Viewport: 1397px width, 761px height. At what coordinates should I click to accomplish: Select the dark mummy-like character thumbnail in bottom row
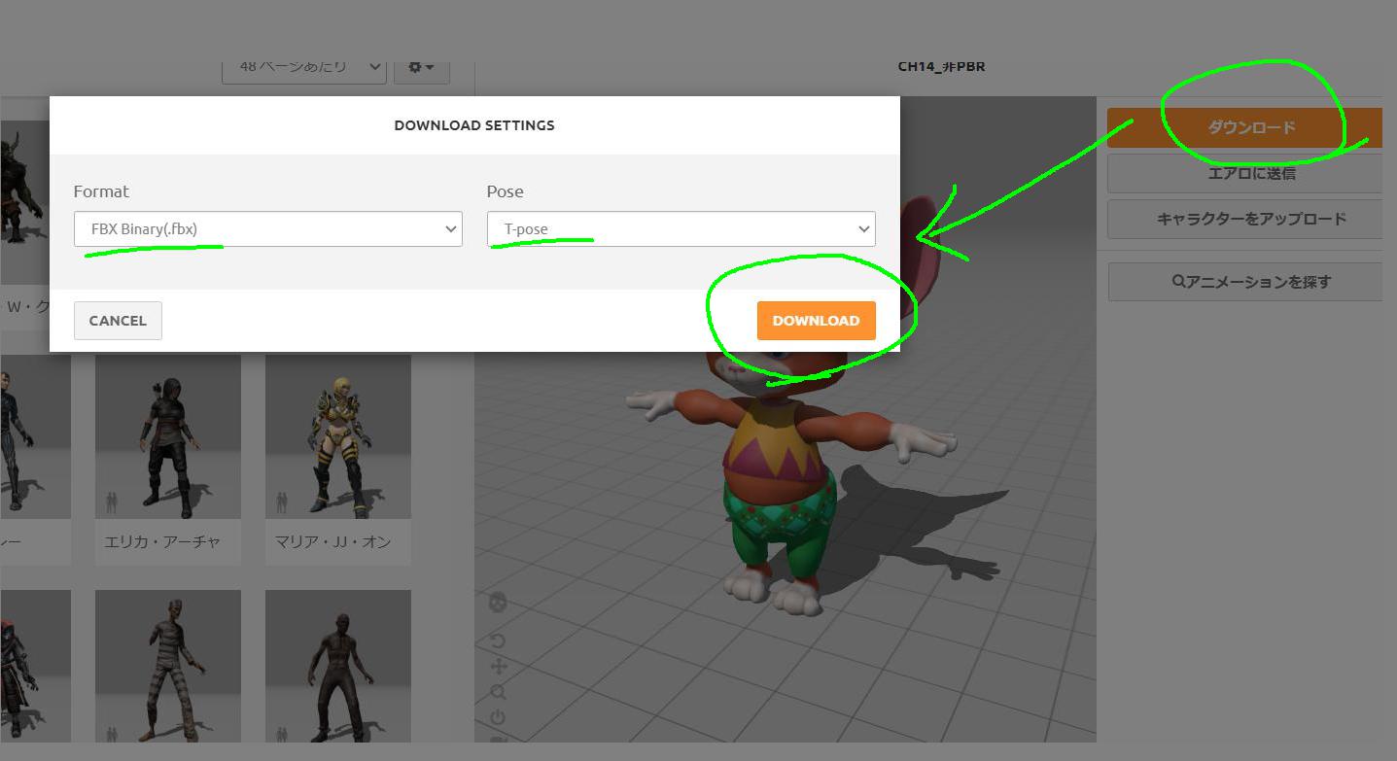338,667
